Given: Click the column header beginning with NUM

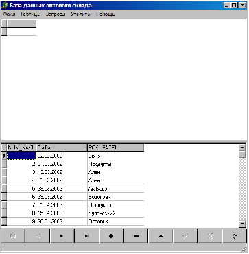Looking at the screenshot, I should click(x=21, y=147).
